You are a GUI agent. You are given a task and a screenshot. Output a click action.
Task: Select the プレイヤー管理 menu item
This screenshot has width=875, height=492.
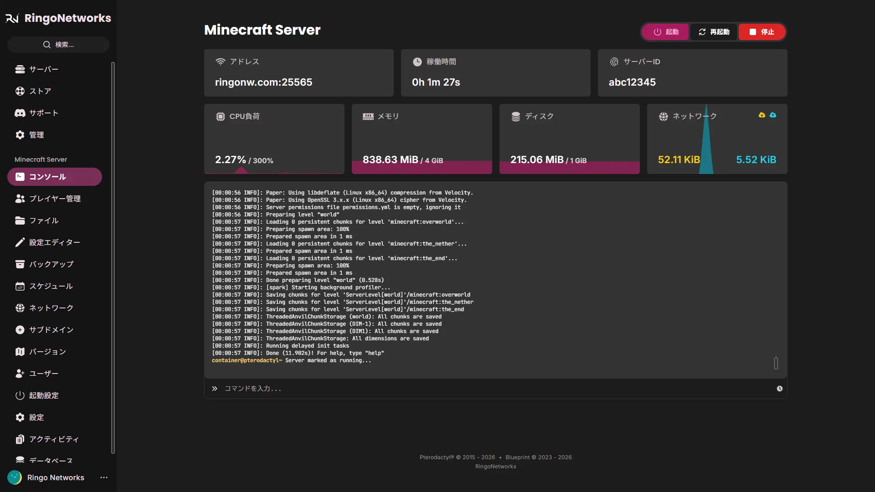pos(55,199)
